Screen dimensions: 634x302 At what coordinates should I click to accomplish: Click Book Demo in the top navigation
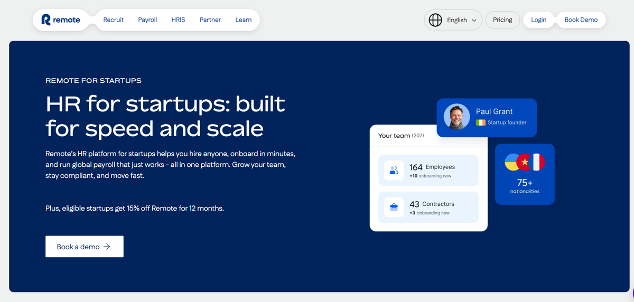[581, 20]
